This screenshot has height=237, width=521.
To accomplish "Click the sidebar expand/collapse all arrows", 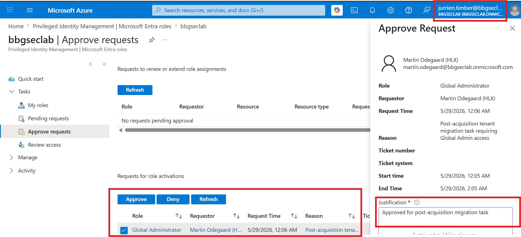I will coord(90,64).
